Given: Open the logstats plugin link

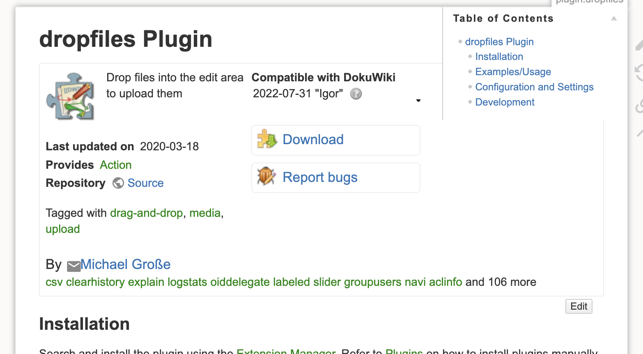Looking at the screenshot, I should point(187,282).
